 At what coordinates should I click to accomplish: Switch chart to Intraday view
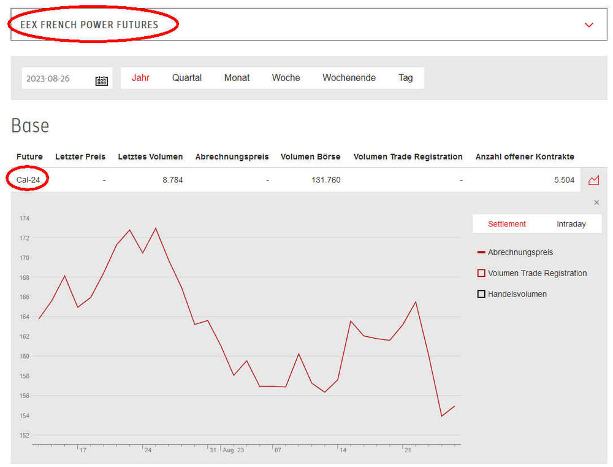(x=571, y=224)
